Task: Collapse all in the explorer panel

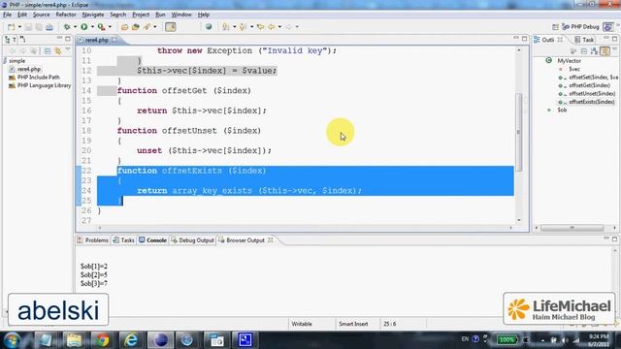Action: 48,51
